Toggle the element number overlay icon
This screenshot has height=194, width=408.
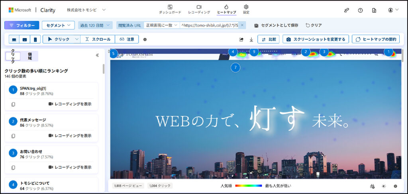372,186
